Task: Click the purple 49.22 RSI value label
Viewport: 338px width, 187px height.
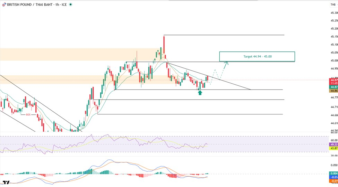Action: 334,144
